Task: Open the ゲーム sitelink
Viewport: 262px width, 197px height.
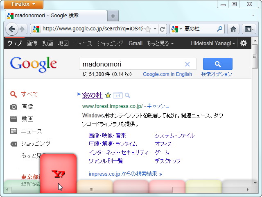Action: (x=162, y=152)
